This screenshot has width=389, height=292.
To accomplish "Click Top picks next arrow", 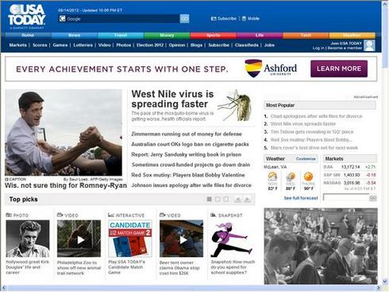I will point(248,199).
